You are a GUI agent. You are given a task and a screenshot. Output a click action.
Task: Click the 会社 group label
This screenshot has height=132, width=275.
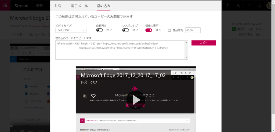240,29
